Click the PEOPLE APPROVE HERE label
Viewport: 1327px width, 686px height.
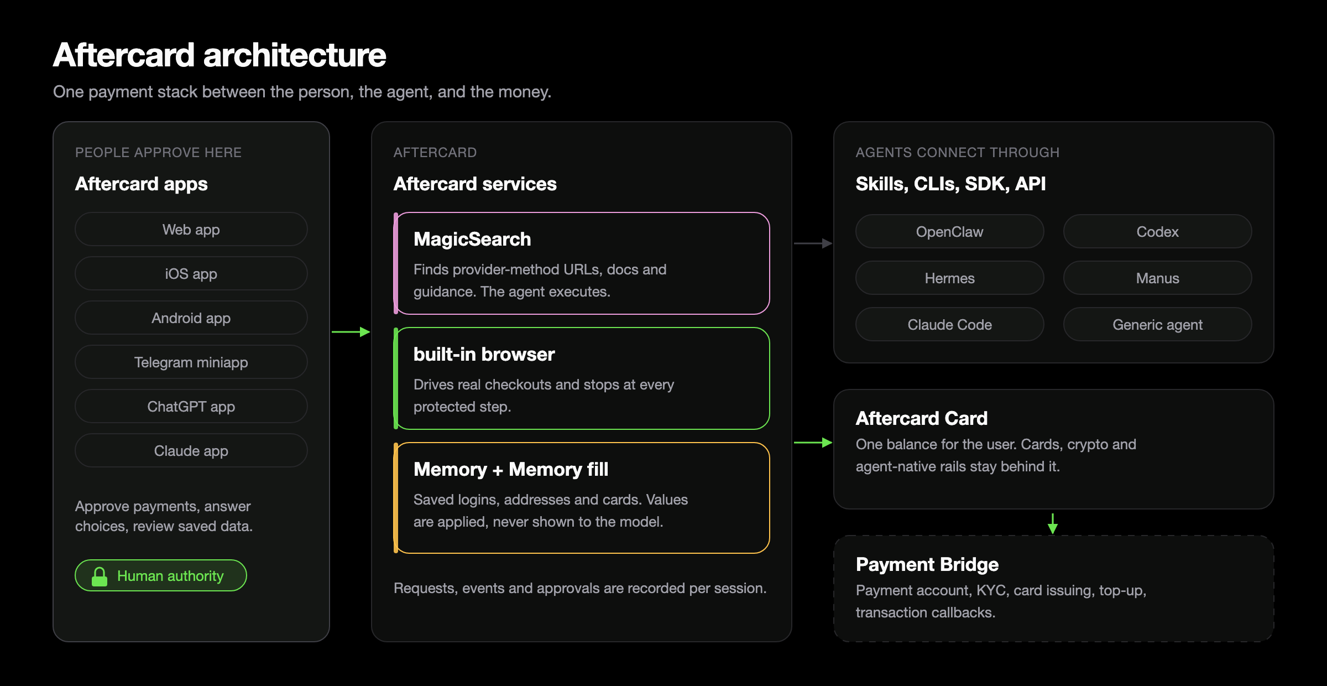tap(158, 153)
